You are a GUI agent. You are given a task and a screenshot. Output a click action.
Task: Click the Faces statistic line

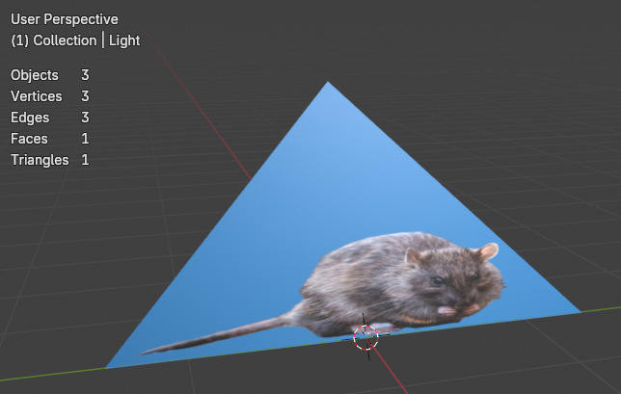tap(49, 139)
